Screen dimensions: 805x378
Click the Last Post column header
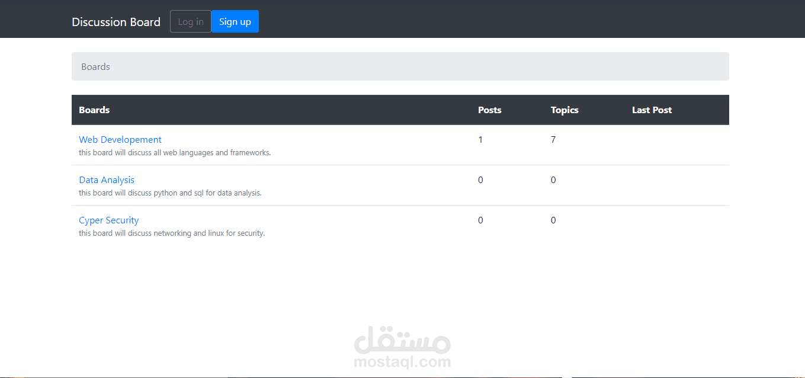652,110
